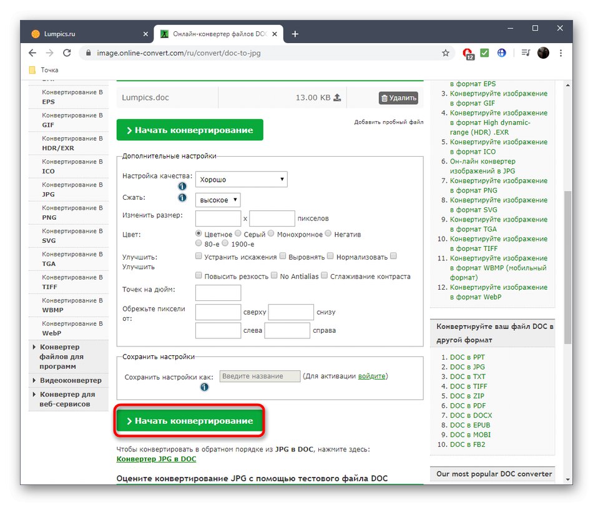Expand the Видеоконвертер sidebar section
593x505 pixels.
[x=69, y=380]
